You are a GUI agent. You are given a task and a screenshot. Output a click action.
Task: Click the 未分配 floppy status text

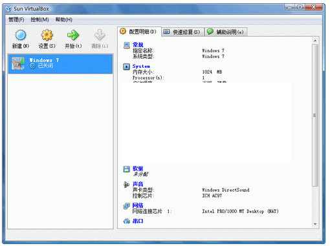pyautogui.click(x=140, y=174)
